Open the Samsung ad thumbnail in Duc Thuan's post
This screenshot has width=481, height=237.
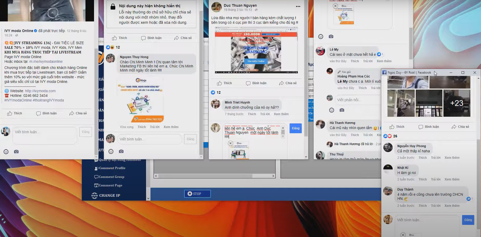click(x=256, y=50)
